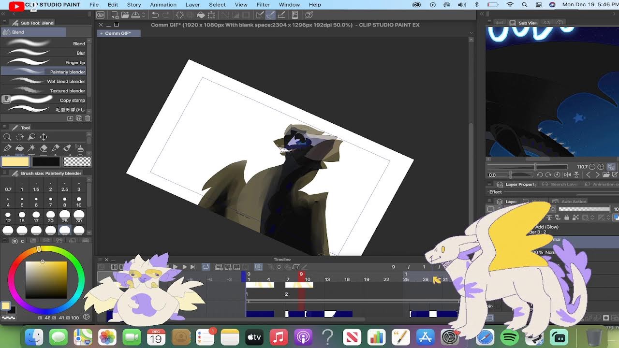Delete sub tool with trash icon
Viewport: 619px width, 348px height.
click(x=88, y=118)
